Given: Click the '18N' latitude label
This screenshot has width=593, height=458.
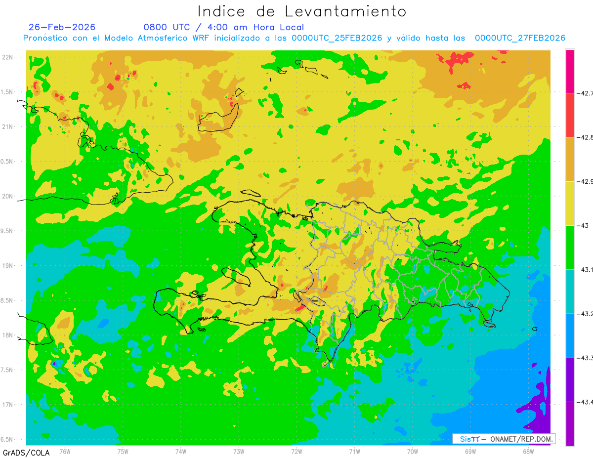Looking at the screenshot, I should click(8, 335).
